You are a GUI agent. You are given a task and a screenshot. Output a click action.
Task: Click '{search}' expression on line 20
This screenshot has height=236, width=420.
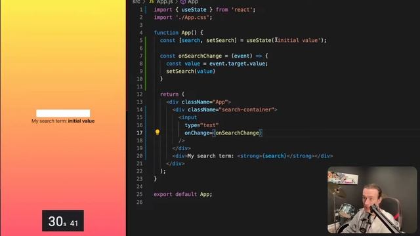pos(274,156)
